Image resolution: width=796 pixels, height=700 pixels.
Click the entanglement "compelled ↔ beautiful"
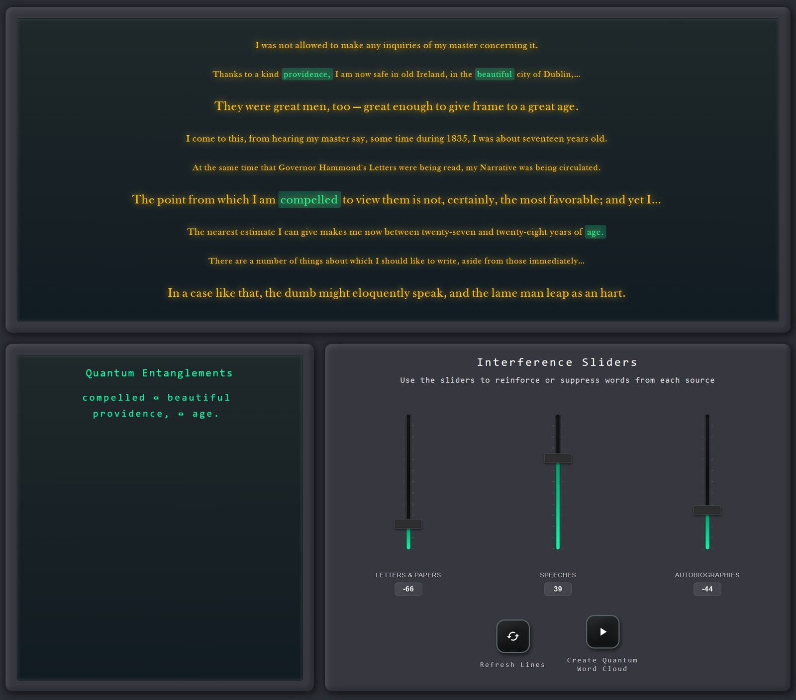tap(157, 398)
